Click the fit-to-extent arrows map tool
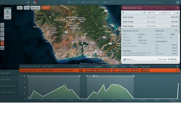The image size is (181, 113). tap(2, 25)
